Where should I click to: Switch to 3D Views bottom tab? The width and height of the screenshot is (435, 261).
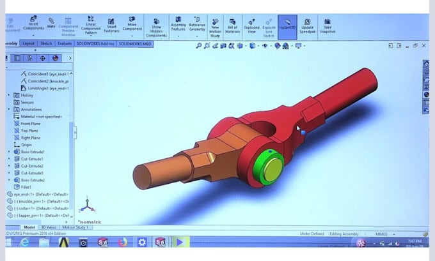(49, 227)
